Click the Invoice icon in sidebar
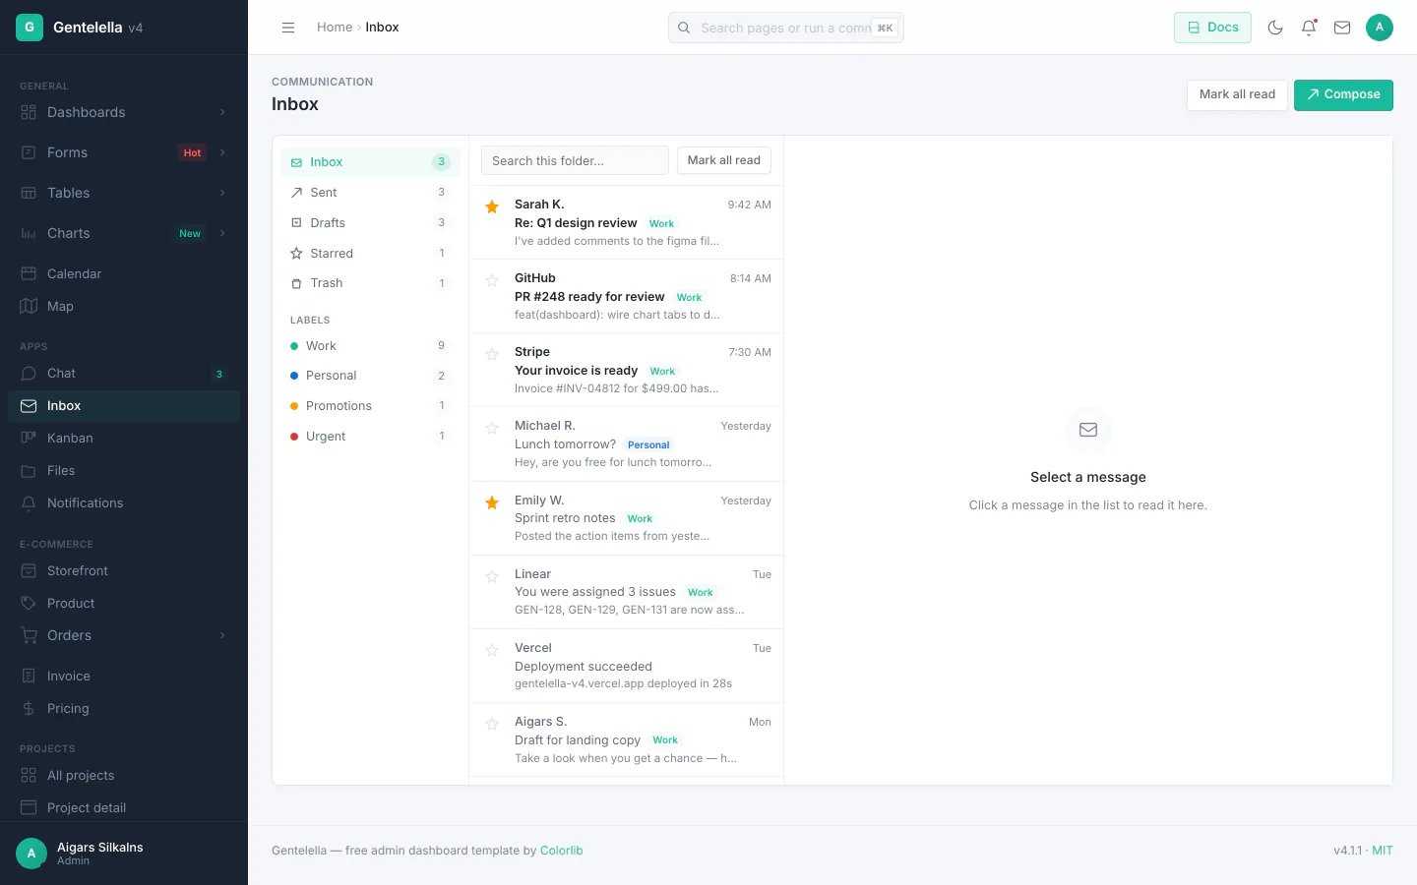Screen dimensions: 1417x885 click(29, 676)
